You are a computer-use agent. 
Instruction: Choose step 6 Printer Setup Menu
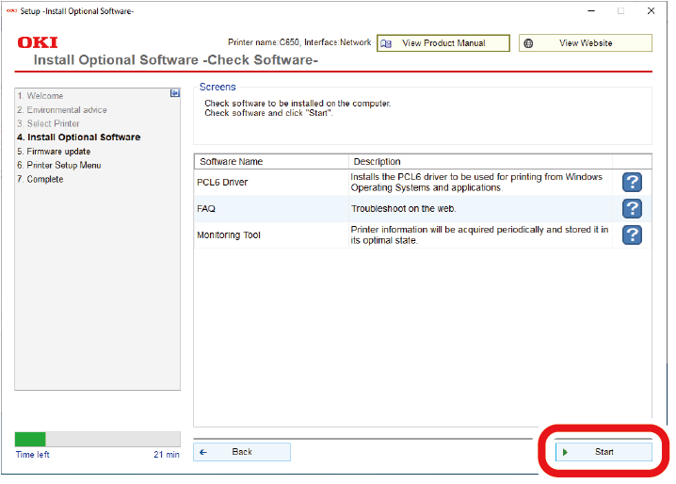[58, 166]
